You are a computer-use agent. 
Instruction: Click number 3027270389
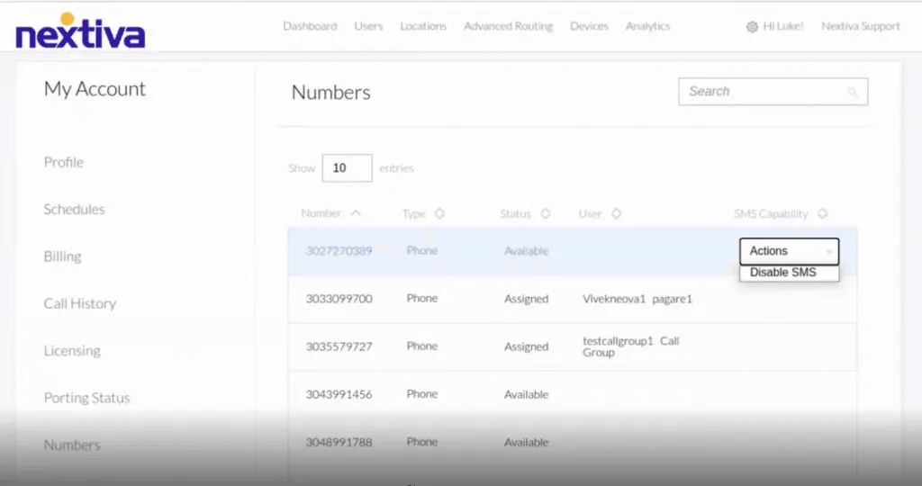(x=339, y=251)
